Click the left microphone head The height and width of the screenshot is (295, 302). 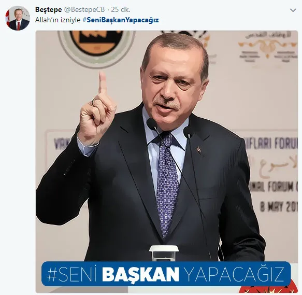152,124
